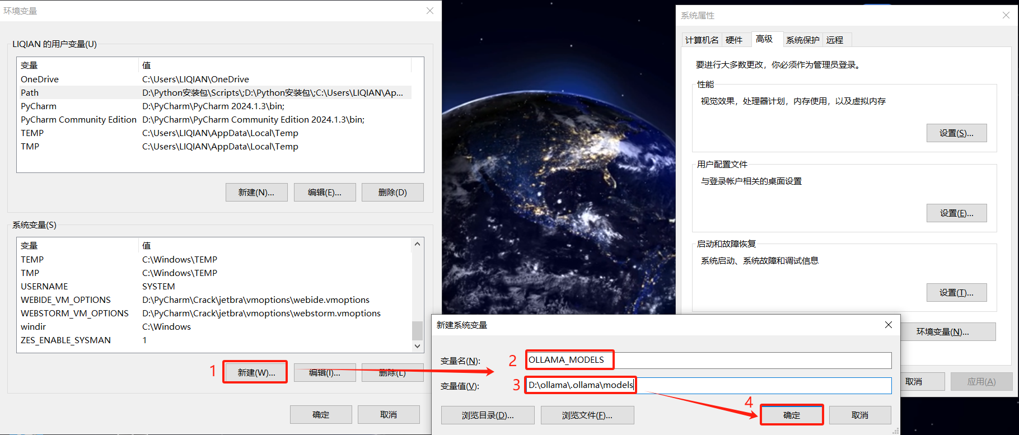Click 变量 column header in system variables
This screenshot has height=435, width=1019.
tap(78, 245)
